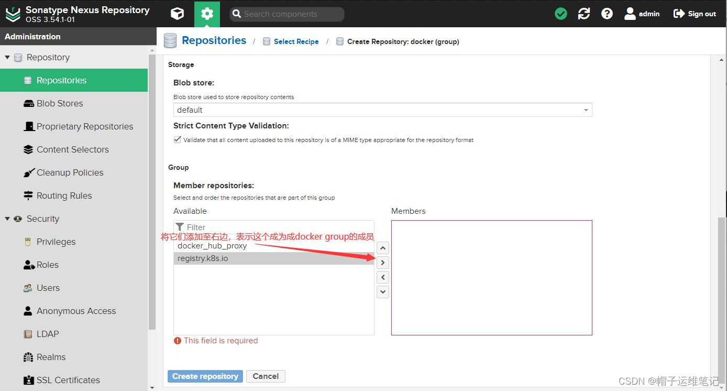Viewport: 727px width, 391px height.
Task: Select registry.k8s.io in Available list
Action: coord(274,258)
